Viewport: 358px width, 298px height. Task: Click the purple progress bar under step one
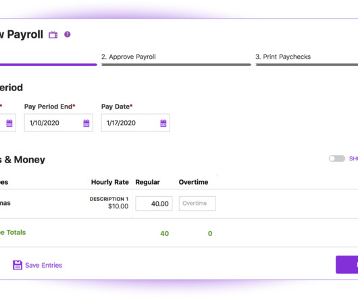pos(49,65)
